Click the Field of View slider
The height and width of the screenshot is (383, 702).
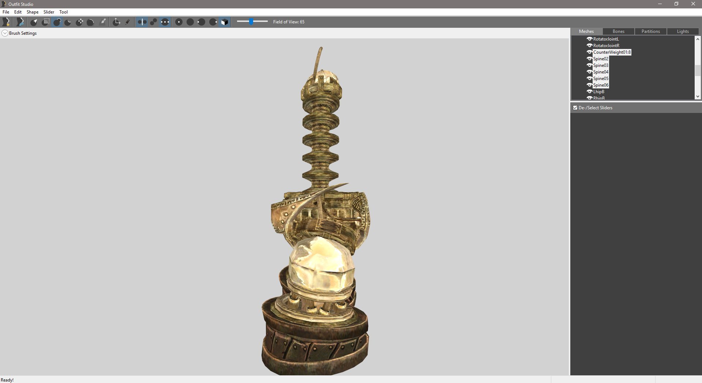pyautogui.click(x=252, y=22)
